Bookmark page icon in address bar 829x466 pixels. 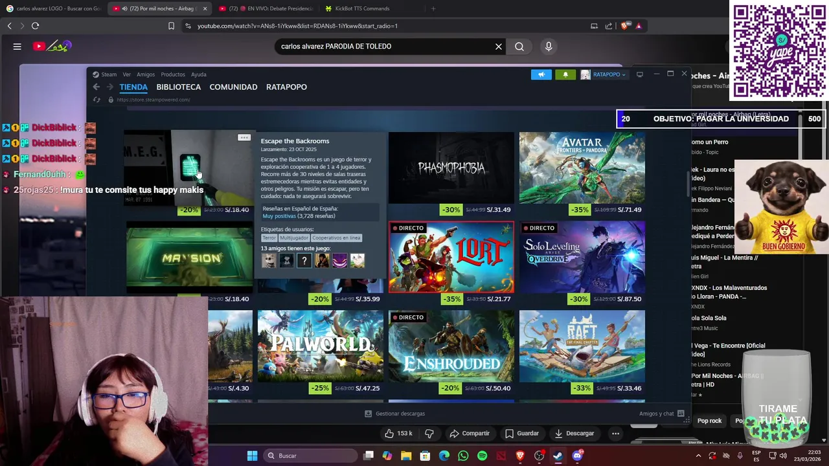pyautogui.click(x=171, y=26)
